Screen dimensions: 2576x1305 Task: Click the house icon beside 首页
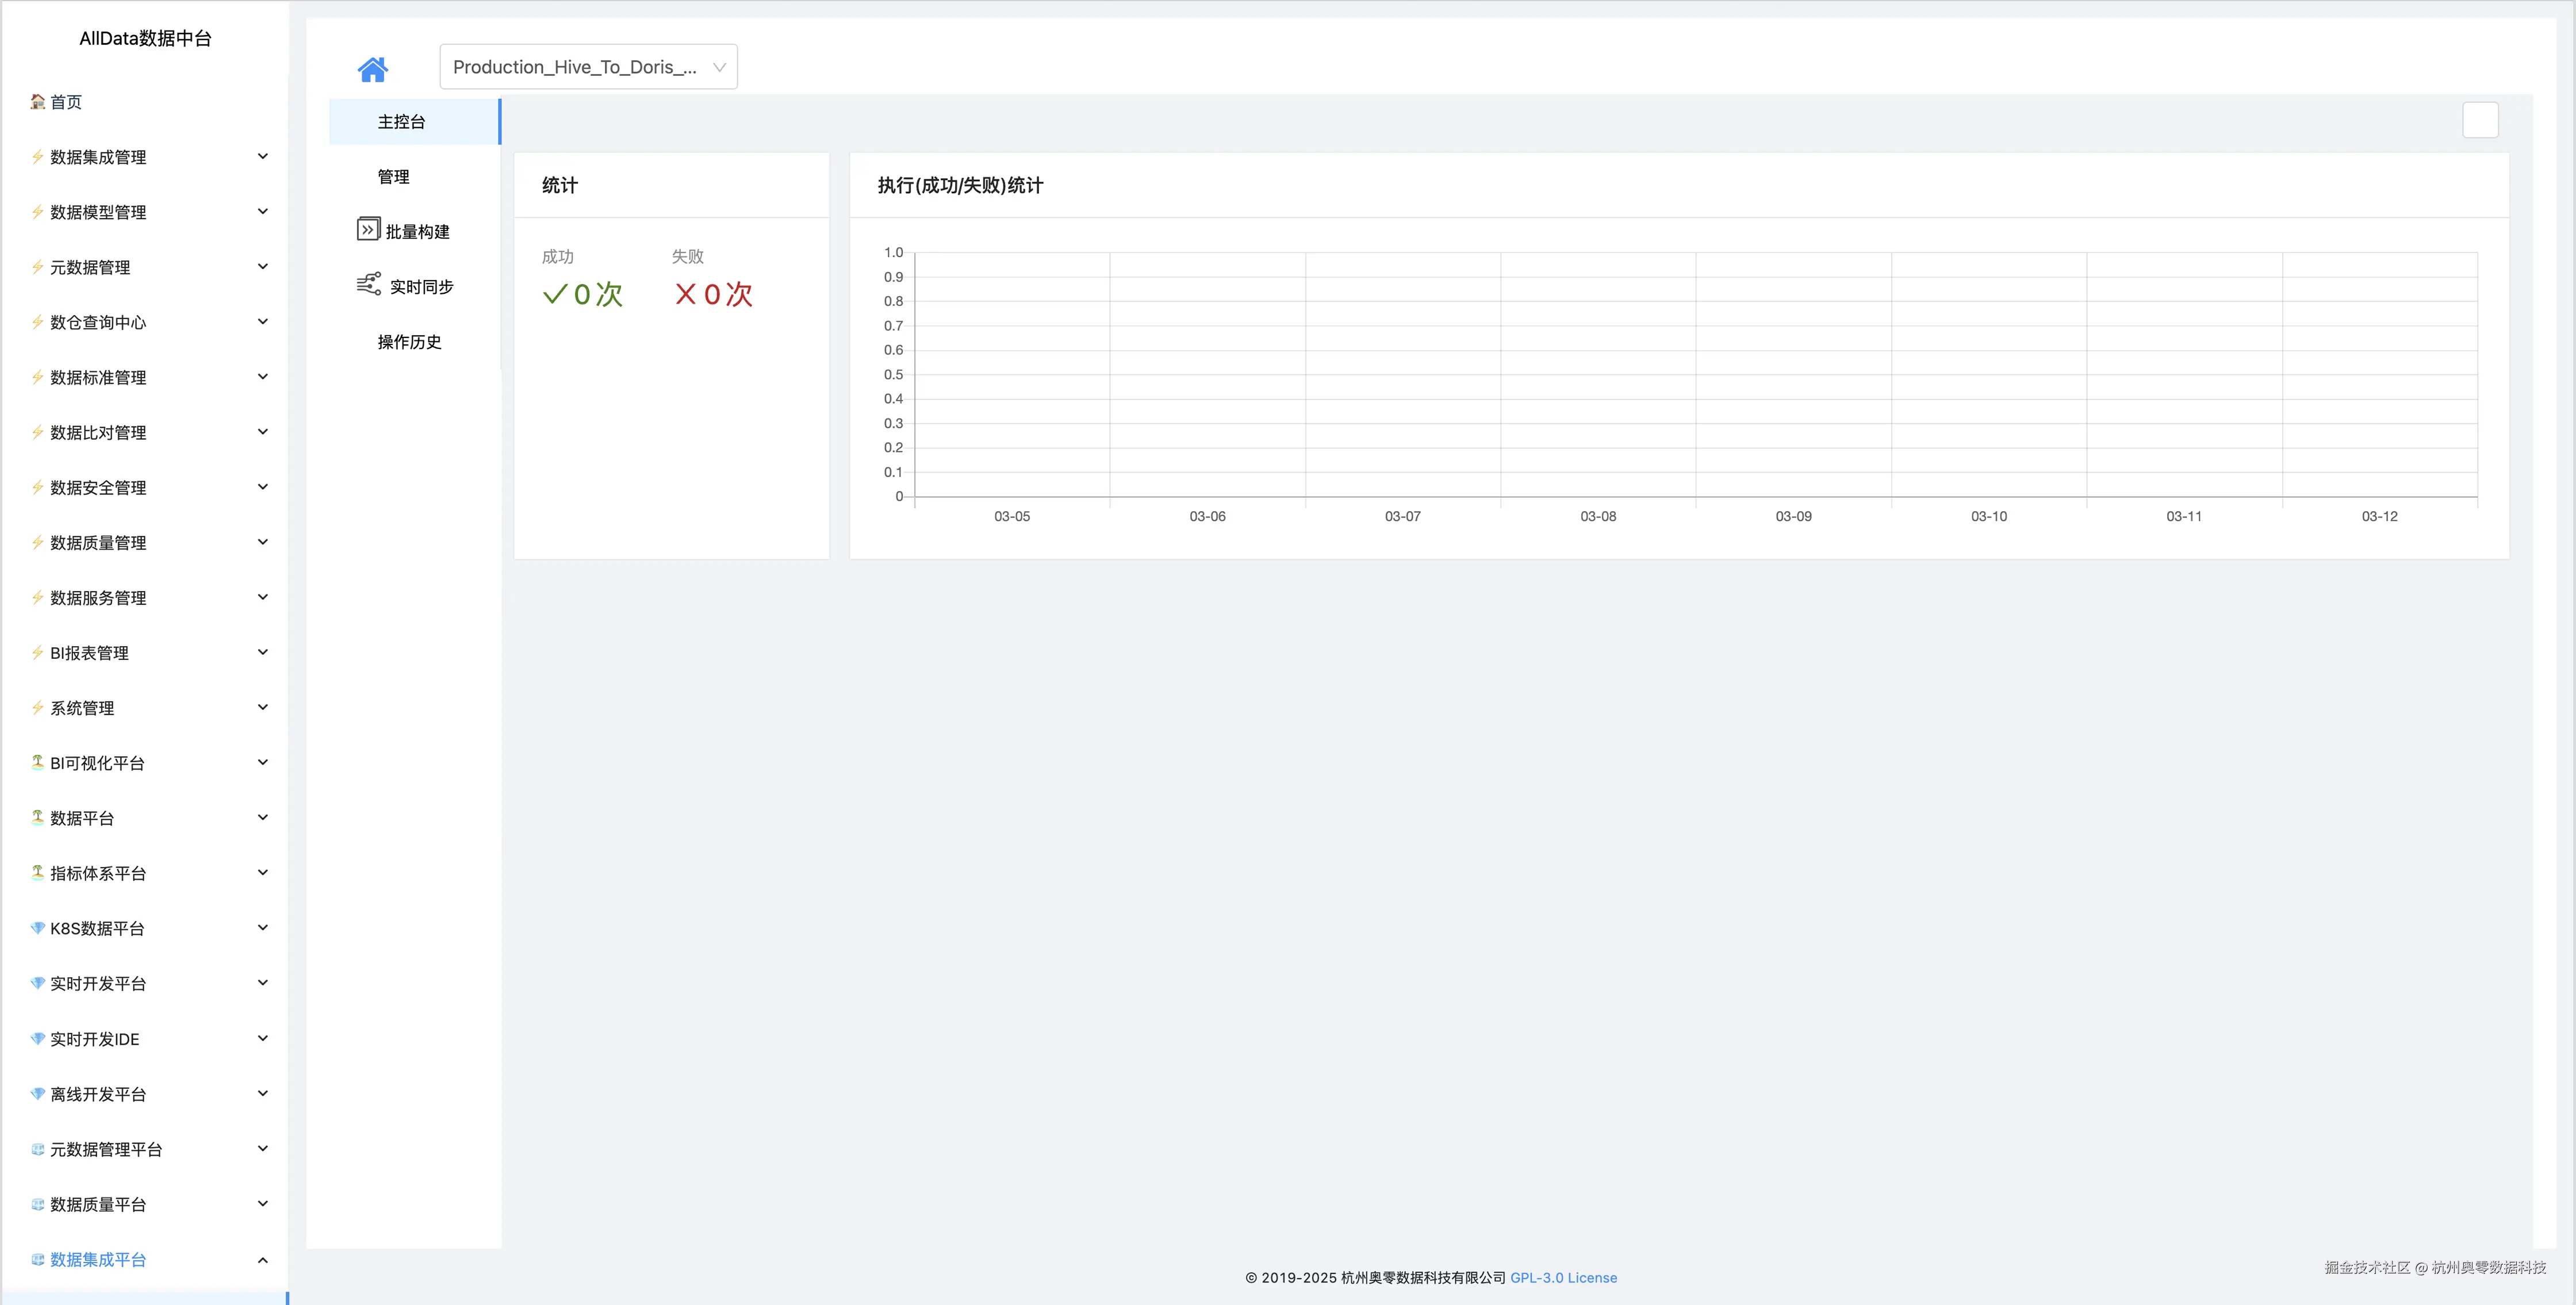tap(38, 101)
